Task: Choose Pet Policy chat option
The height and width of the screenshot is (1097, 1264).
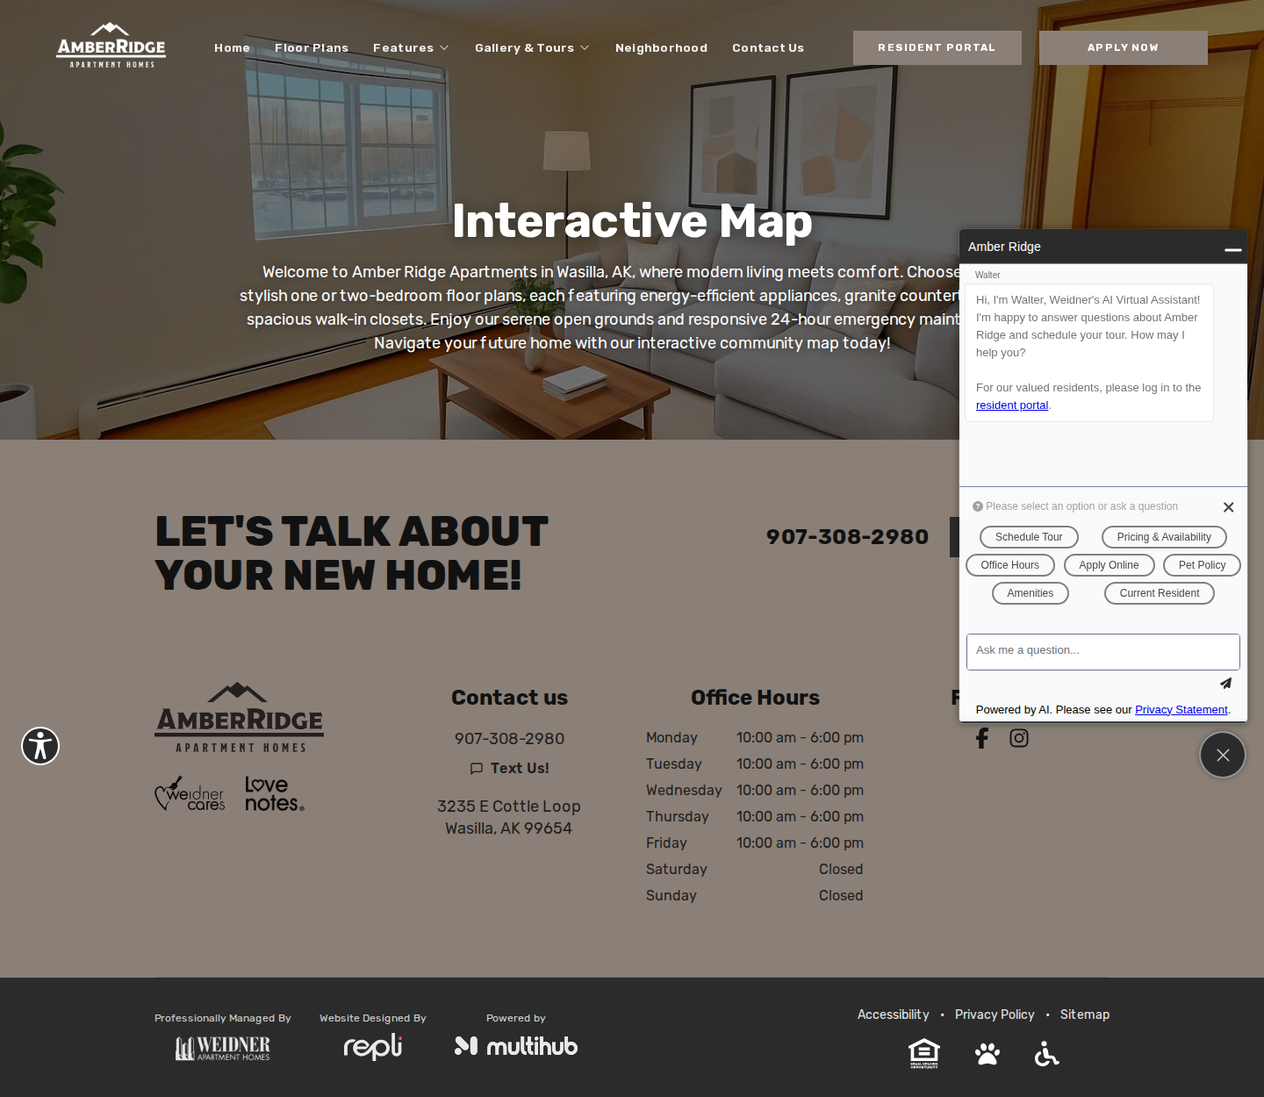Action: (x=1202, y=565)
